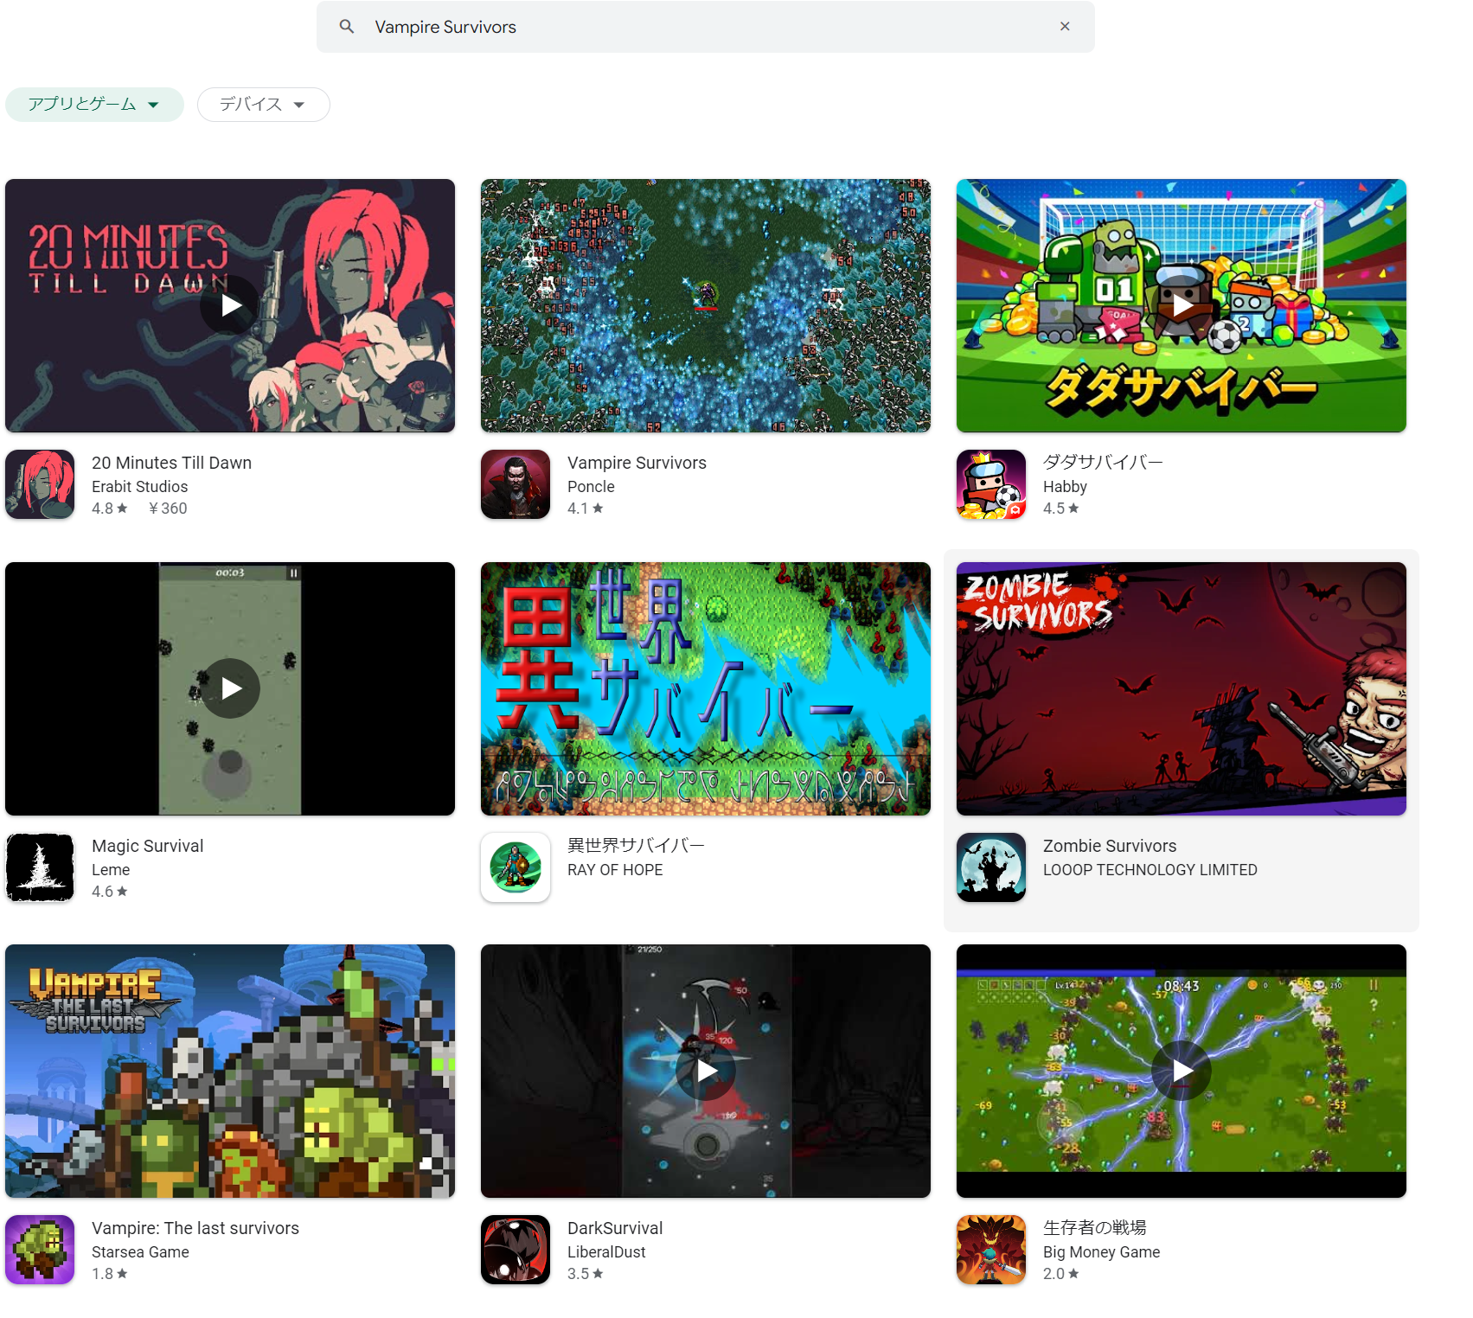Play the ダダサバイバー trailer video
The width and height of the screenshot is (1473, 1318).
1182,305
